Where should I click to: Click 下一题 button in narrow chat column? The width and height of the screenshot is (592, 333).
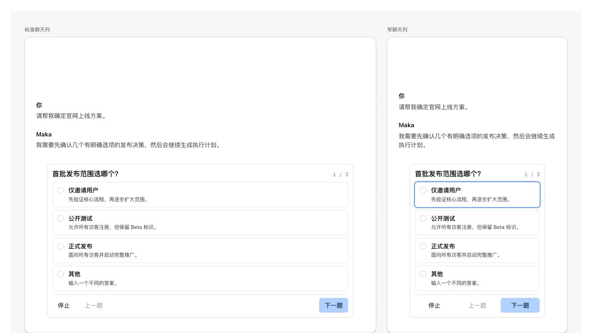520,305
